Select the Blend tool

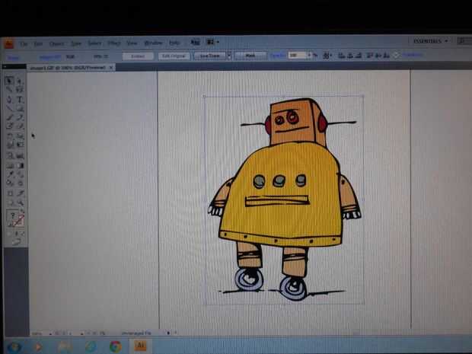(20, 174)
